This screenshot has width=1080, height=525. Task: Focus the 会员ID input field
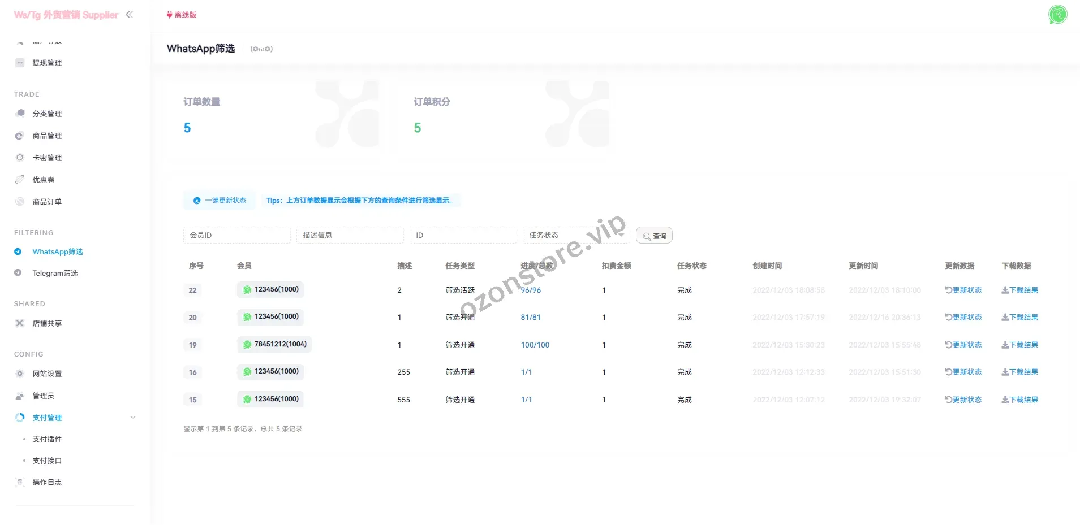tap(236, 235)
